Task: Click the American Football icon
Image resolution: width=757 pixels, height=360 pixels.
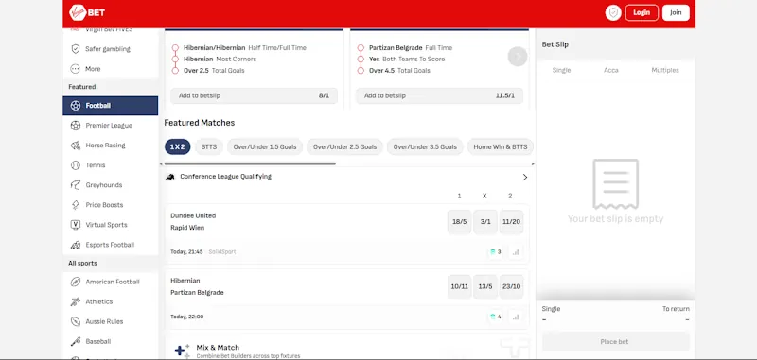Action: (76, 282)
